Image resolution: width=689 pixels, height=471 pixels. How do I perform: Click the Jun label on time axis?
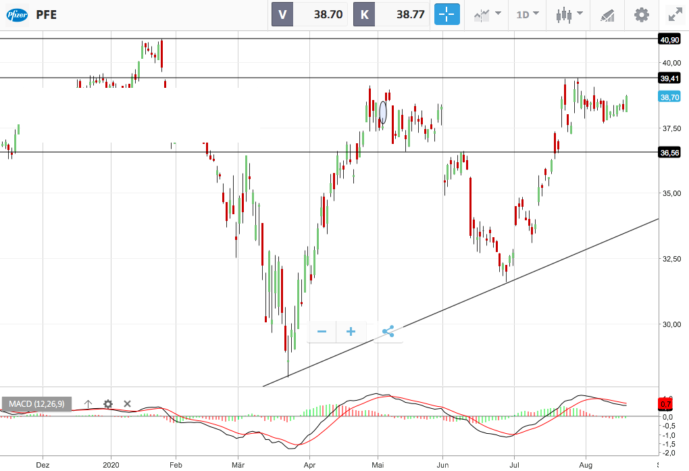coord(442,465)
